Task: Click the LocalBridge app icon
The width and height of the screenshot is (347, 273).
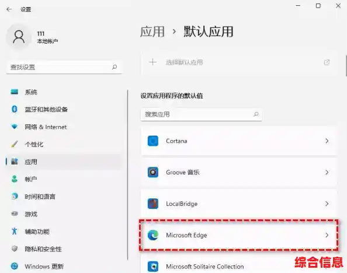Action: tap(153, 204)
